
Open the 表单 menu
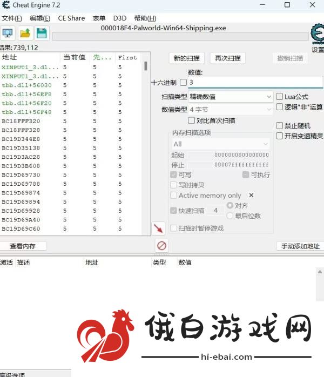click(99, 18)
